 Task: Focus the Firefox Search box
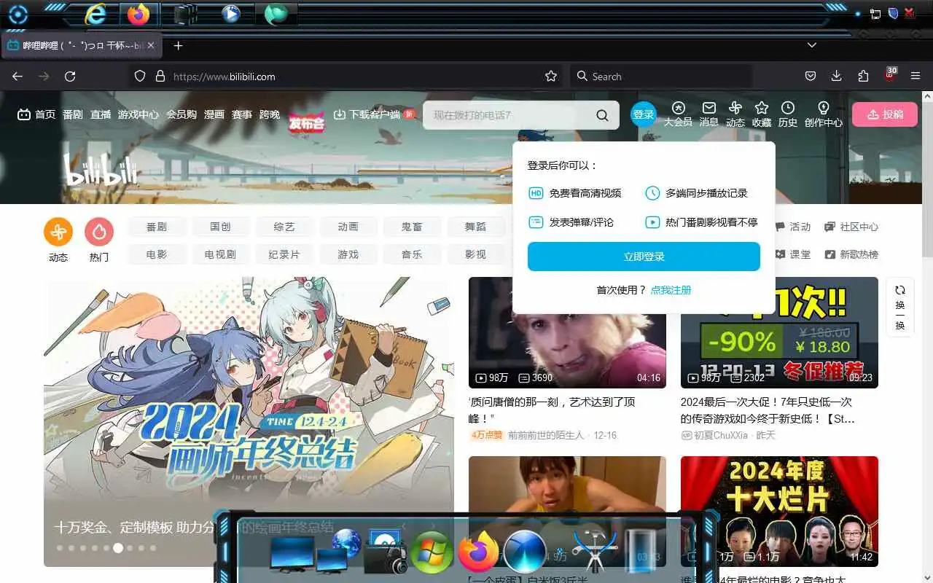[x=660, y=77]
